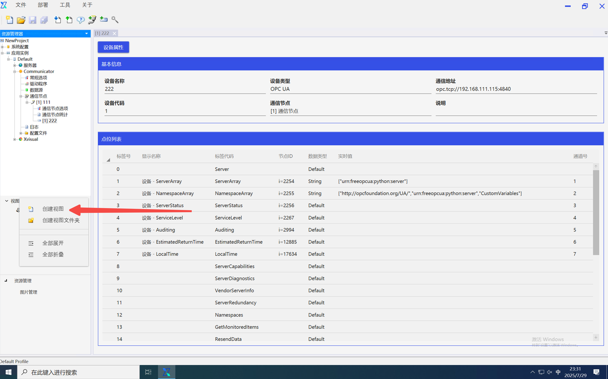Image resolution: width=608 pixels, height=379 pixels.
Task: Choose 全部展开 from the context menu
Action: point(53,243)
